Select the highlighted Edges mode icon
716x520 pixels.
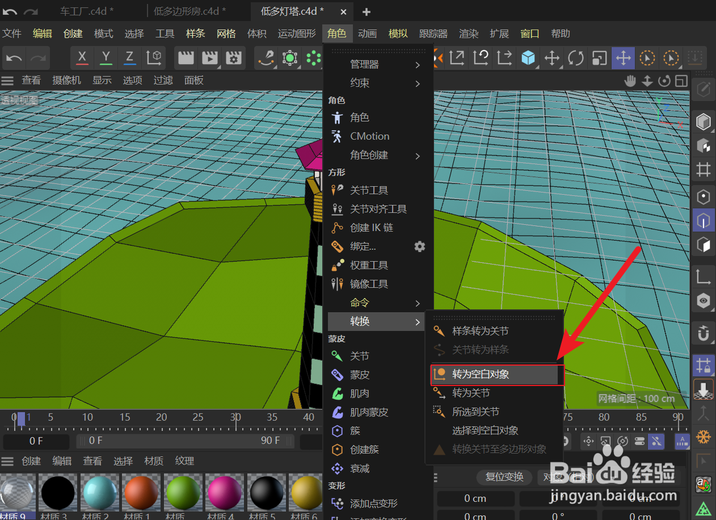coord(704,220)
